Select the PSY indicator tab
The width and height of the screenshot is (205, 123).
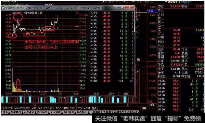(80, 108)
